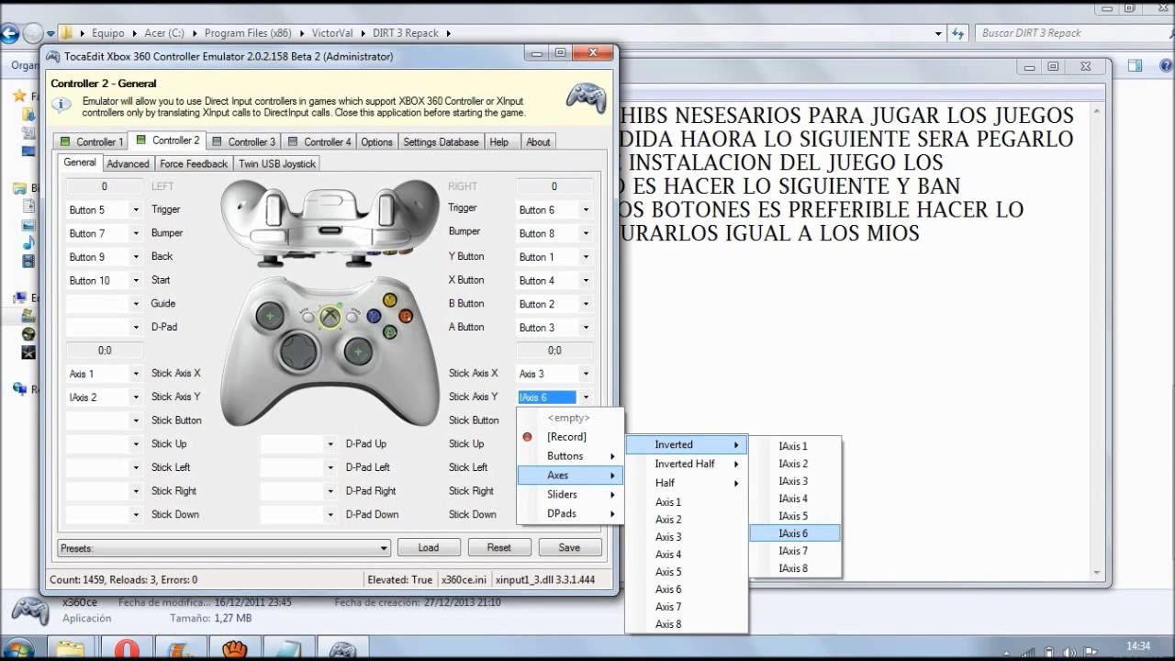Switch to the Advanced sub-tab

(x=128, y=163)
